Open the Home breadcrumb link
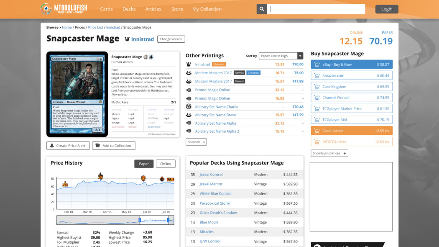The height and width of the screenshot is (247, 439). (67, 28)
